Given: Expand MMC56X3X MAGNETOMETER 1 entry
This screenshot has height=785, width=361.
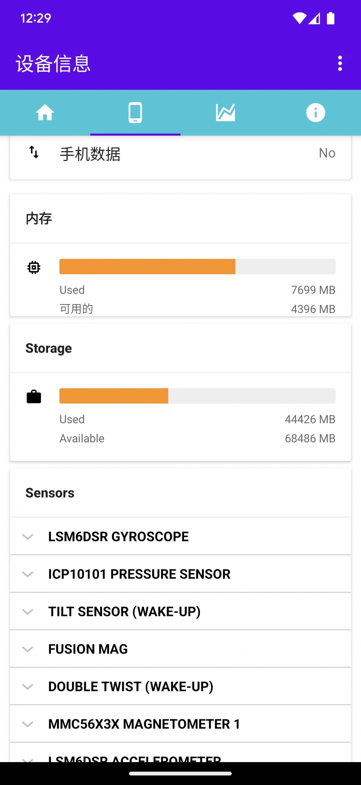Looking at the screenshot, I should click(x=28, y=724).
